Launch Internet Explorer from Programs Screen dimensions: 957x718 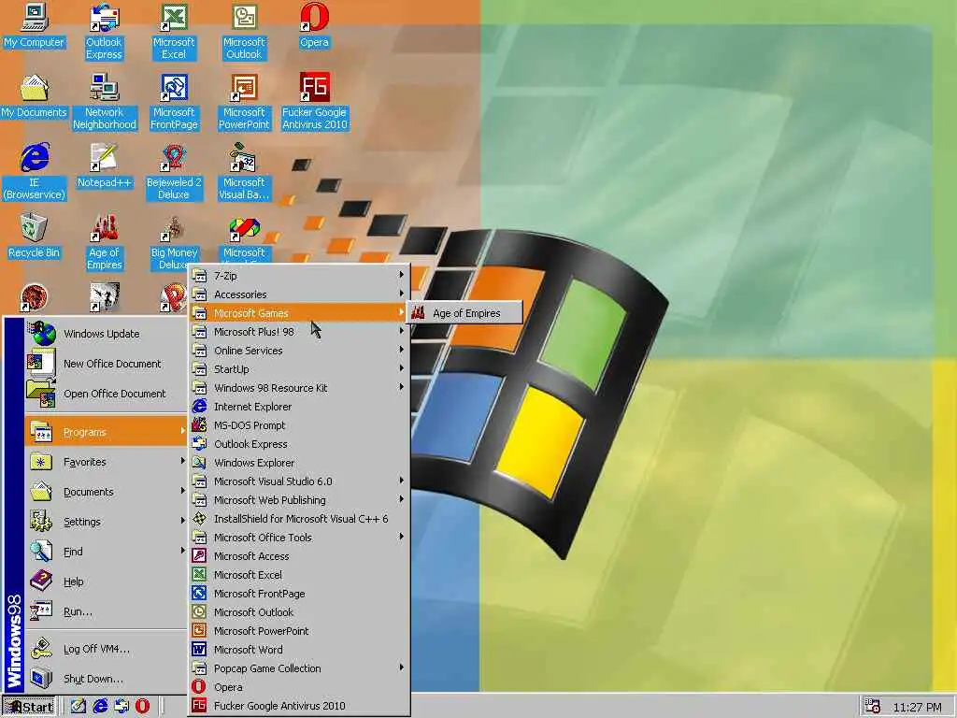pos(299,407)
